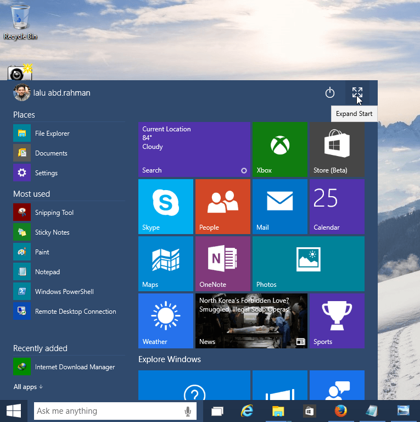The image size is (420, 422).
Task: Open the Mail tile
Action: (280, 207)
